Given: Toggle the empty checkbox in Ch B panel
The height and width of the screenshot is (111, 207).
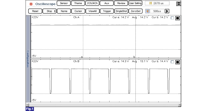Looking at the screenshot, I should click(x=172, y=62).
